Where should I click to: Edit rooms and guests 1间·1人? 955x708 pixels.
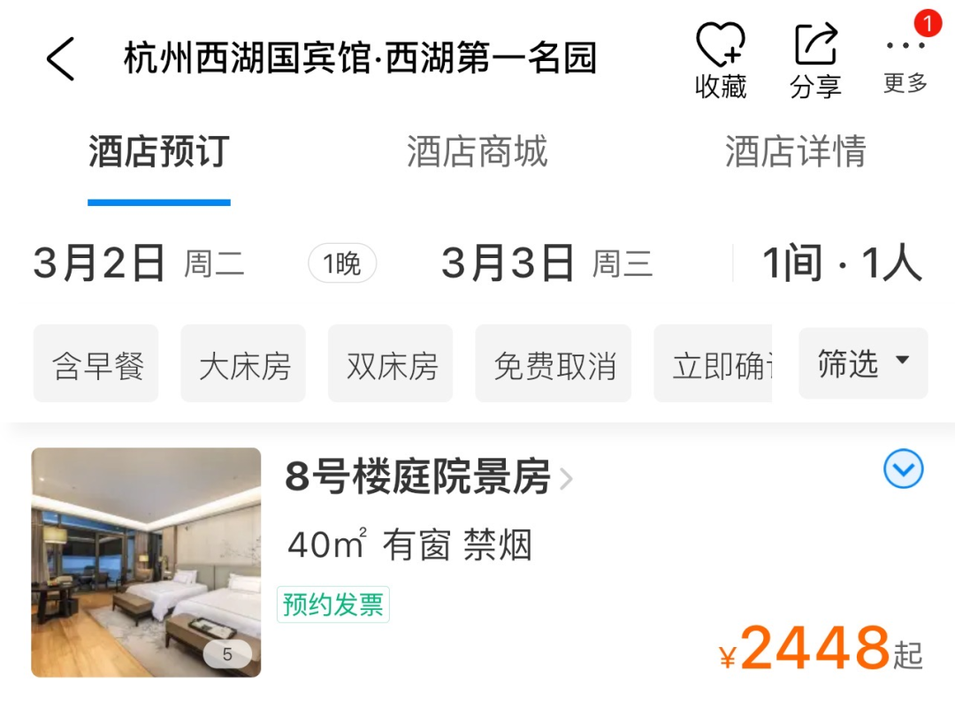tap(843, 263)
